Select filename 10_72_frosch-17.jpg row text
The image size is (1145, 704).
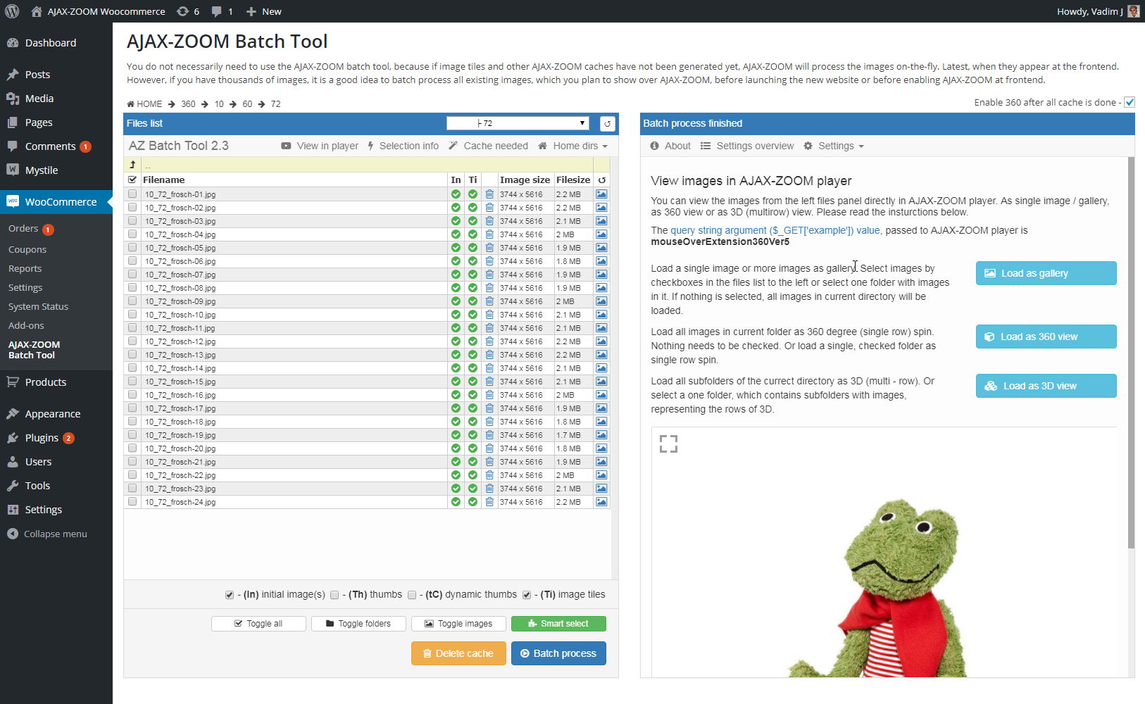coord(180,408)
